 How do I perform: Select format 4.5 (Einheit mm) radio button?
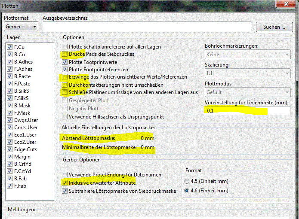pyautogui.click(x=187, y=181)
